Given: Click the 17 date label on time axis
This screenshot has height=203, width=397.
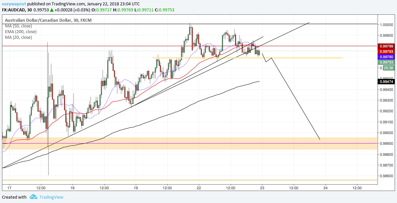Looking at the screenshot, I should (x=9, y=188).
